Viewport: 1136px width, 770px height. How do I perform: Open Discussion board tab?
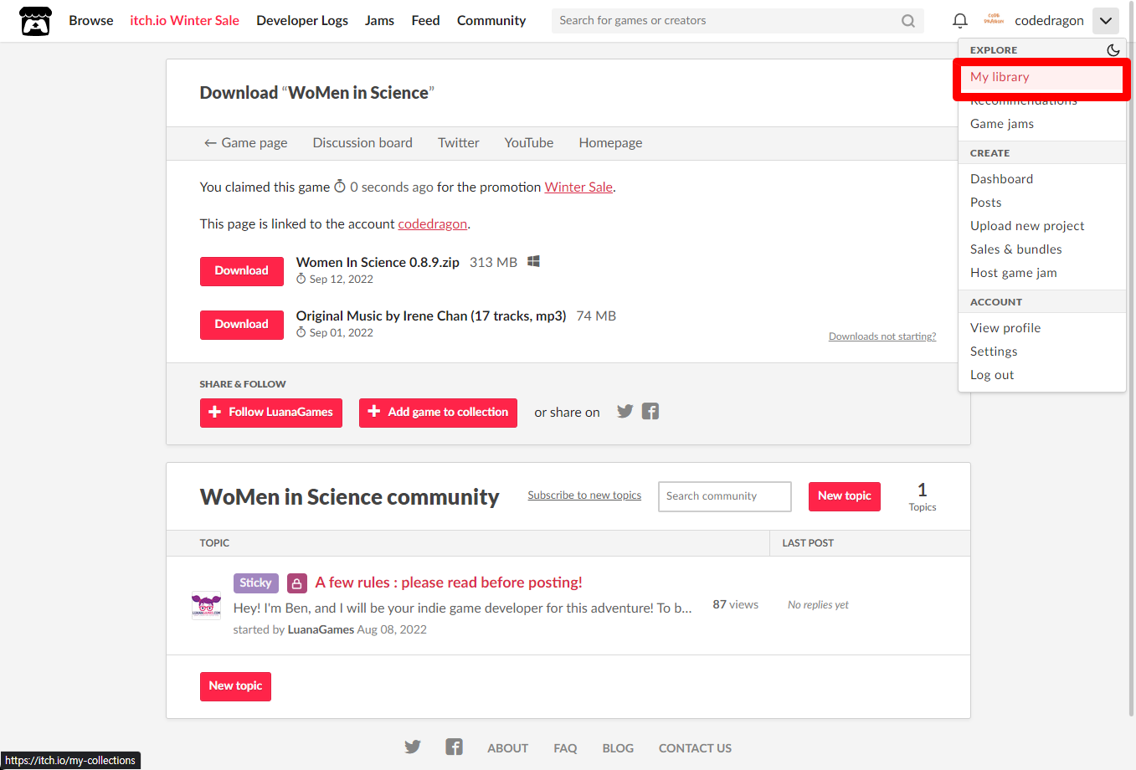[362, 143]
